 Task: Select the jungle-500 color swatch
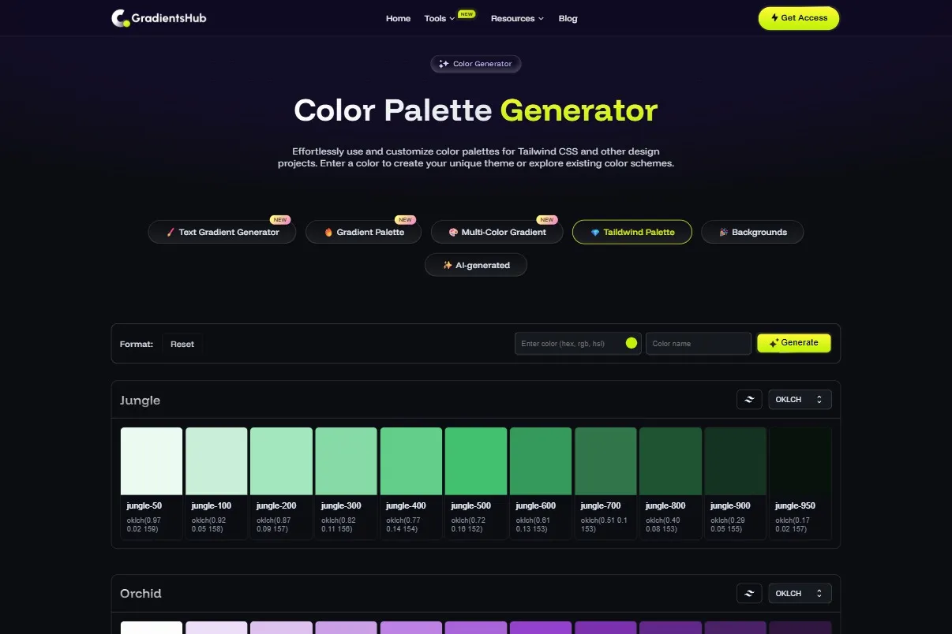pos(475,460)
